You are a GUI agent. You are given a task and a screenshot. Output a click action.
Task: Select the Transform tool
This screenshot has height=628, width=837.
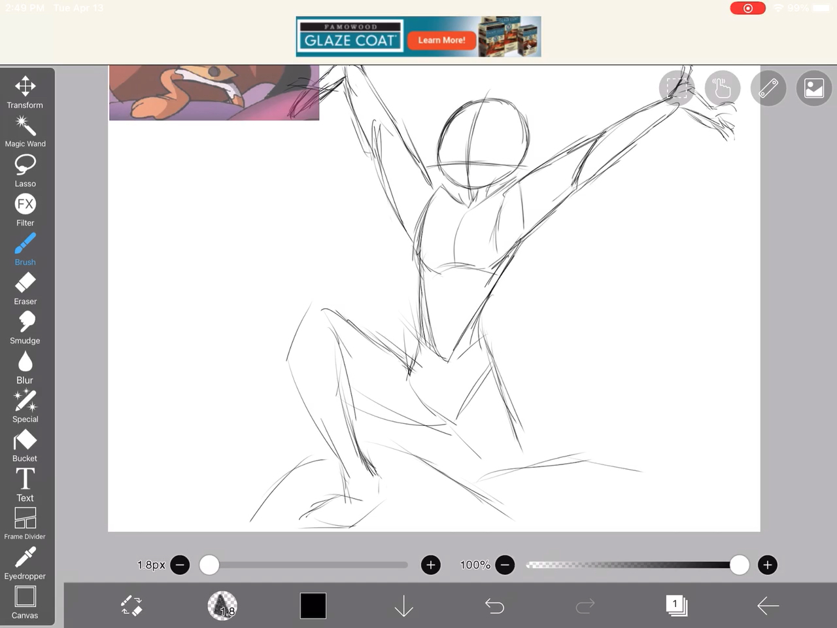pyautogui.click(x=25, y=92)
